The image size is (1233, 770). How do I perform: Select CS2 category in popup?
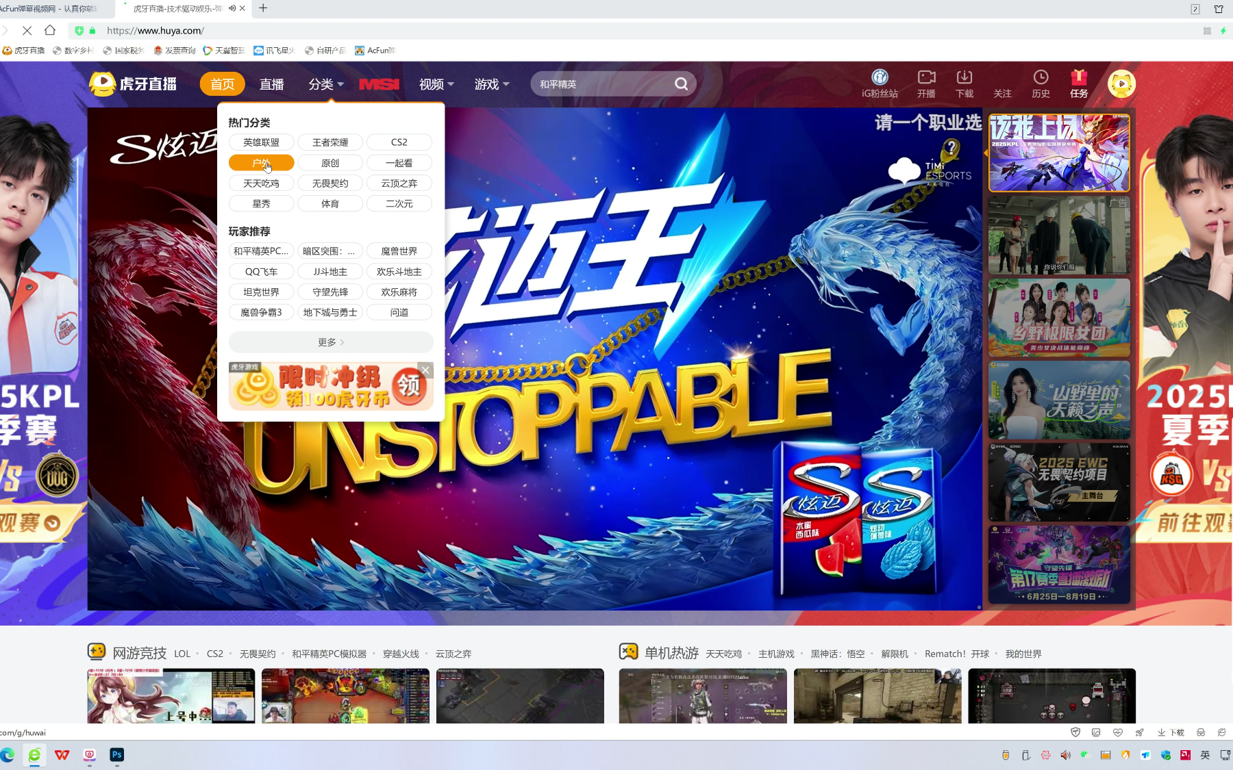(399, 142)
